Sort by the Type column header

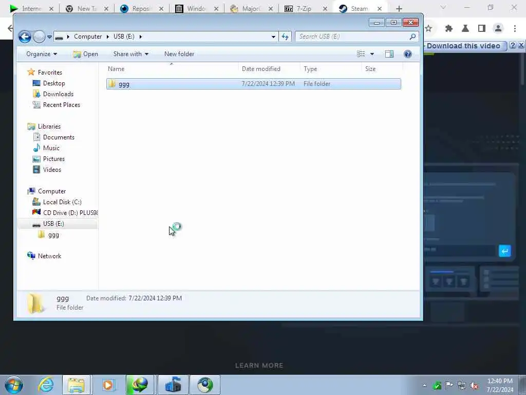[x=331, y=68]
